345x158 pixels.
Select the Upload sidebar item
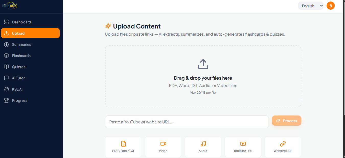coord(30,33)
